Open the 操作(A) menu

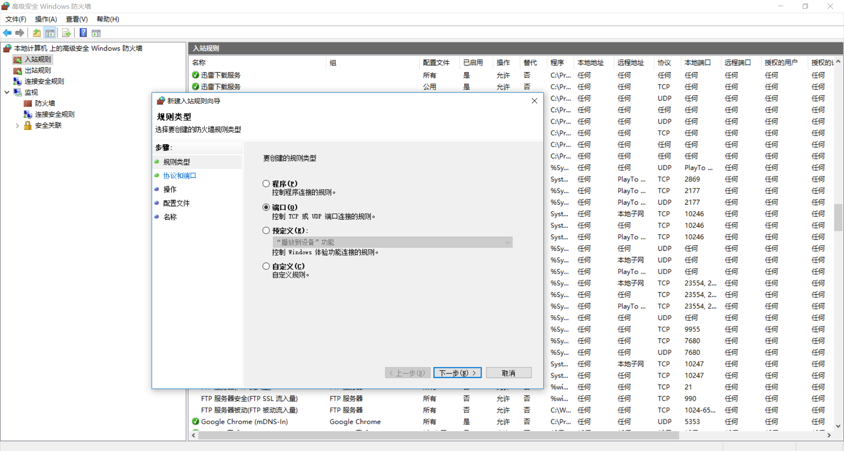(45, 19)
